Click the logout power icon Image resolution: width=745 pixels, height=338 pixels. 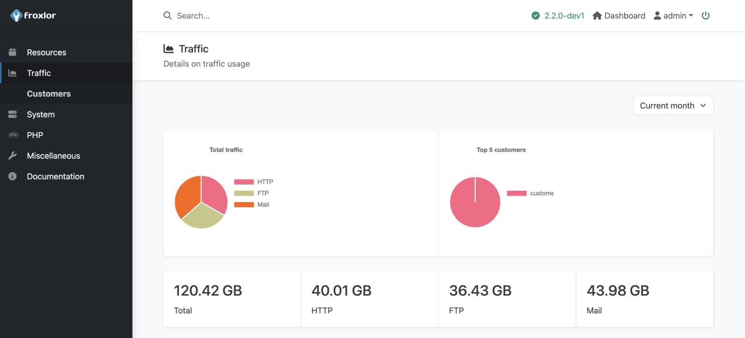tap(706, 15)
